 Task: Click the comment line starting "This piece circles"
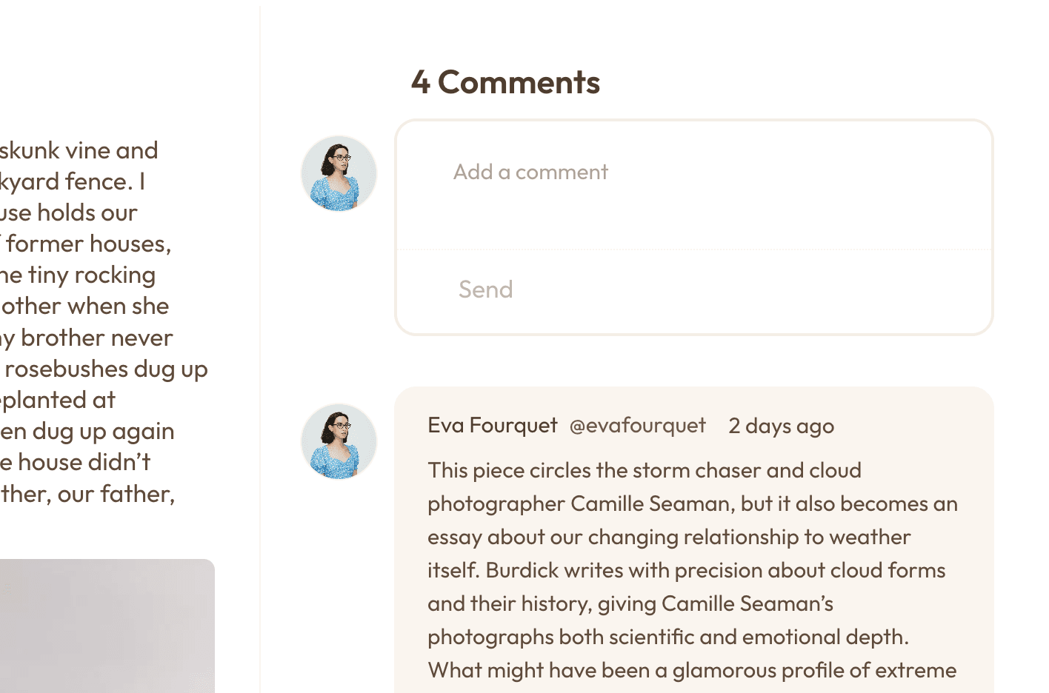(x=645, y=470)
